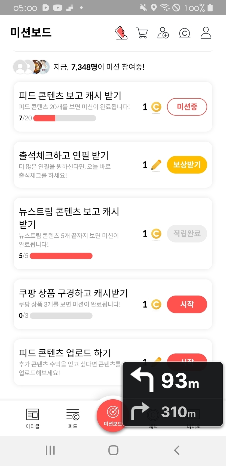The width and height of the screenshot is (226, 466).
Task: Open the shopping cart
Action: pyautogui.click(x=142, y=33)
